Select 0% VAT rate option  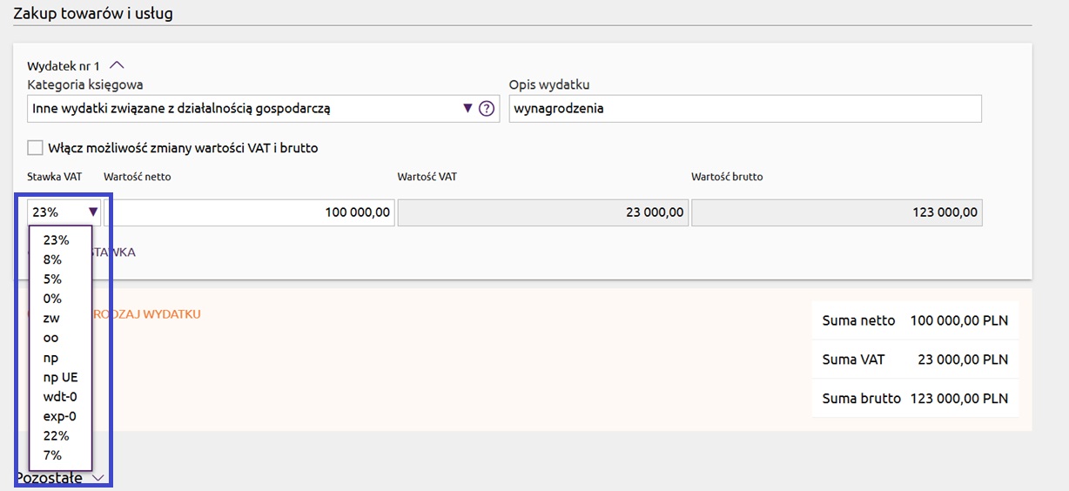pyautogui.click(x=52, y=299)
